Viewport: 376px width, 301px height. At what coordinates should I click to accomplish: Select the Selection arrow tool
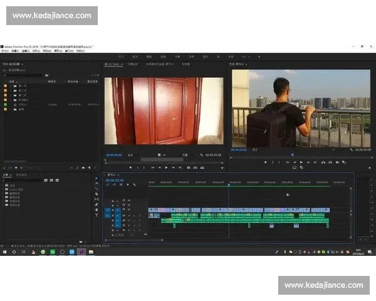97,178
